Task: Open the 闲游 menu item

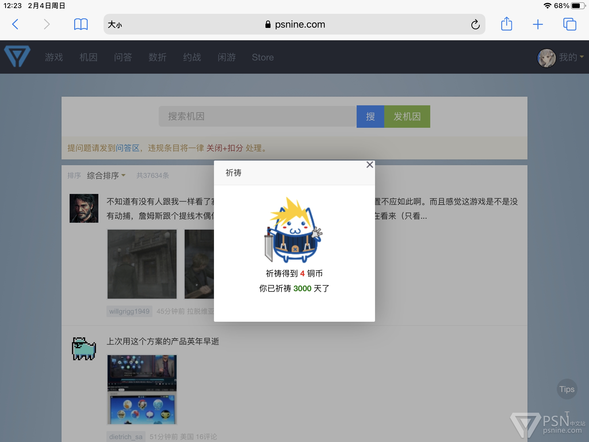Action: [x=226, y=57]
